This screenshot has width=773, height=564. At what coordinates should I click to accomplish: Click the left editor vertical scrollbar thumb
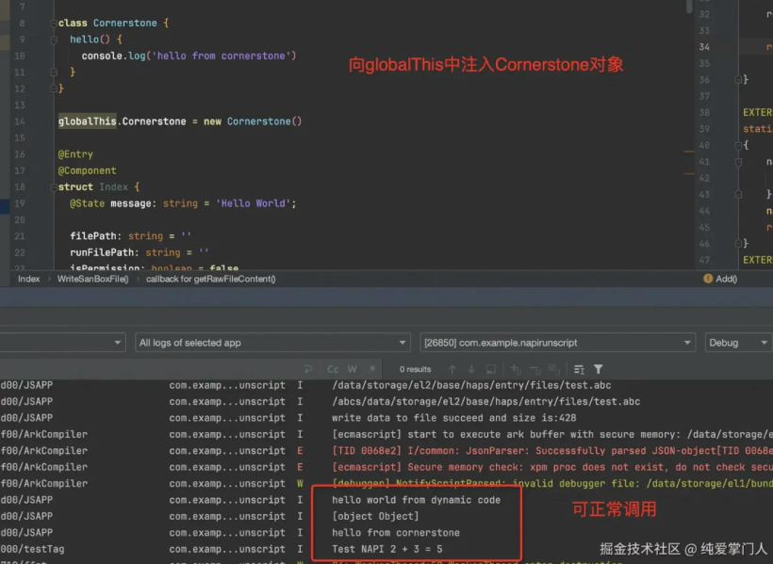coord(689,7)
